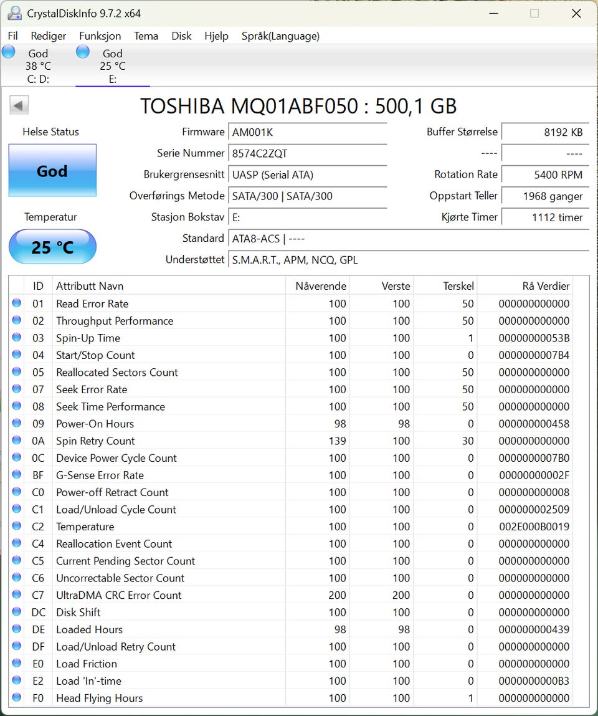Viewport: 598px width, 716px height.
Task: Open the Tema menu
Action: tap(146, 36)
